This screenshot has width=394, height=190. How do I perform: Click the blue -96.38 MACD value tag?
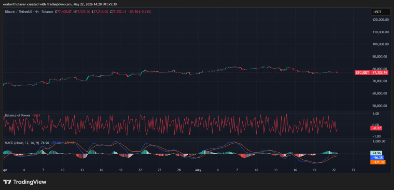(x=377, y=158)
